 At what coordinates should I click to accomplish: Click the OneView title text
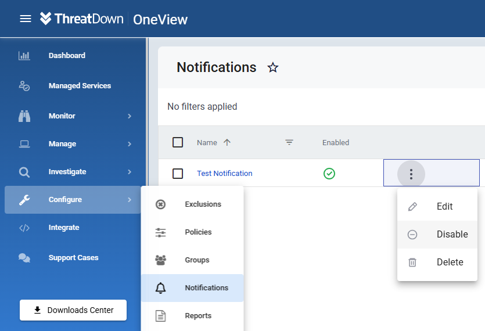pyautogui.click(x=160, y=20)
